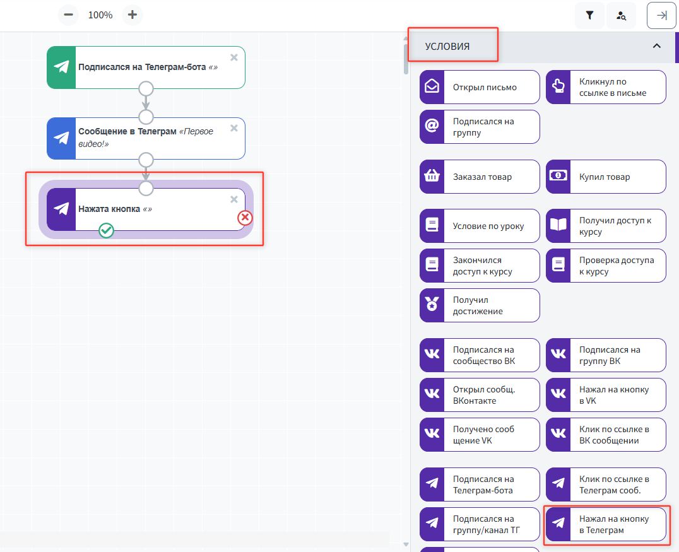Pick the Заказал товар basket condition

pyautogui.click(x=480, y=177)
